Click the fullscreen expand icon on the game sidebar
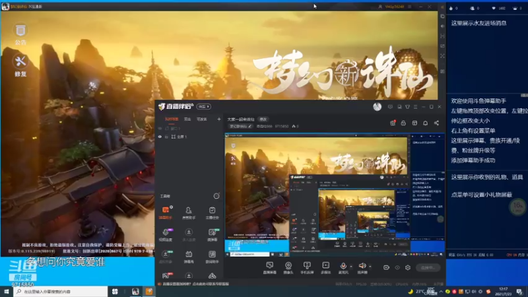The image size is (528, 297). tap(442, 55)
